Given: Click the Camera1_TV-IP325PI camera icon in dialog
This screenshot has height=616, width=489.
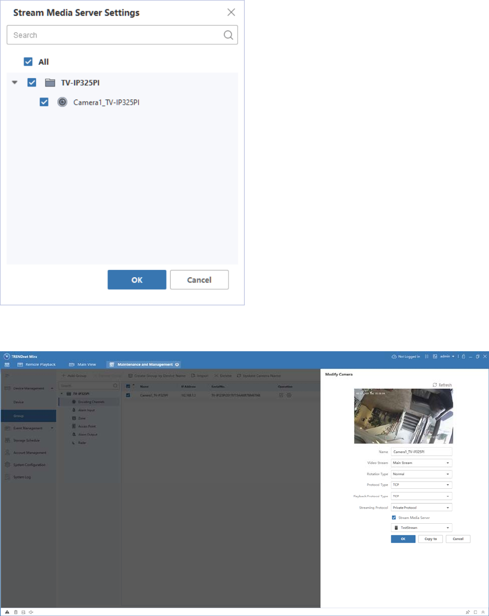Looking at the screenshot, I should (x=62, y=102).
